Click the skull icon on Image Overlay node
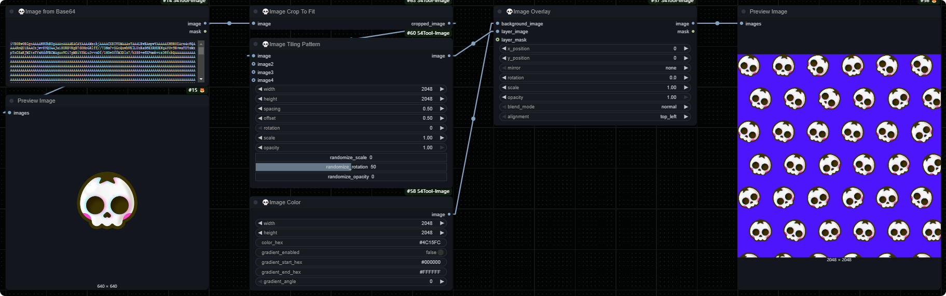This screenshot has width=946, height=296. 510,11
